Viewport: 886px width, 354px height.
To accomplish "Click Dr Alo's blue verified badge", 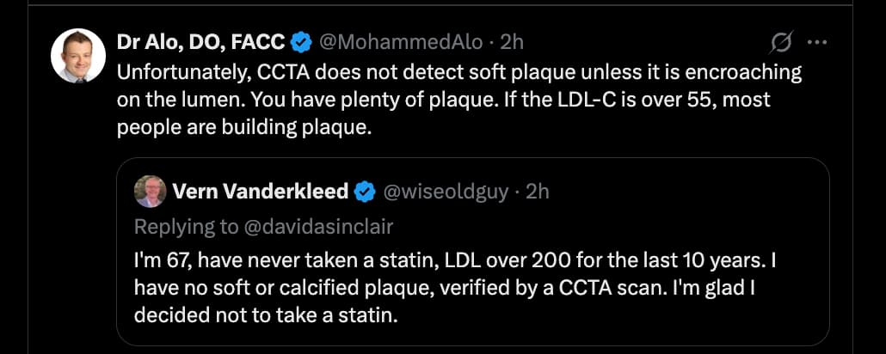I will click(x=301, y=41).
